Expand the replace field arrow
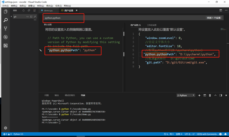Screen dimensions: 229x137 [x=11, y=16]
